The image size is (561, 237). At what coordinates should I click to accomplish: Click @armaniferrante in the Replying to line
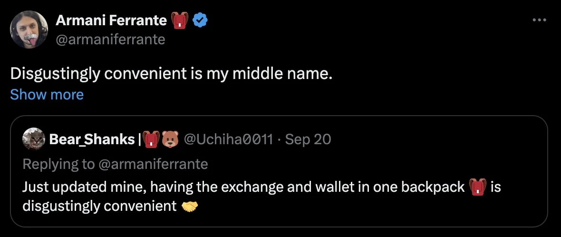(x=153, y=164)
